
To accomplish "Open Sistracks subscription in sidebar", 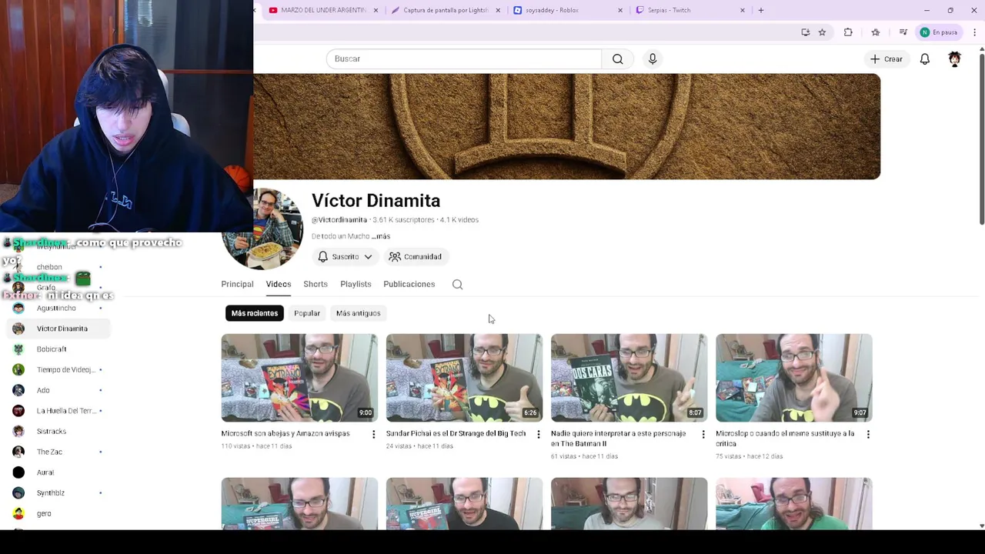I will (x=58, y=432).
